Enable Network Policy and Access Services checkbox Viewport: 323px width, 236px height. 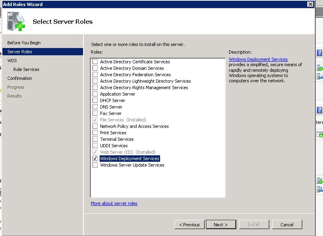95,126
